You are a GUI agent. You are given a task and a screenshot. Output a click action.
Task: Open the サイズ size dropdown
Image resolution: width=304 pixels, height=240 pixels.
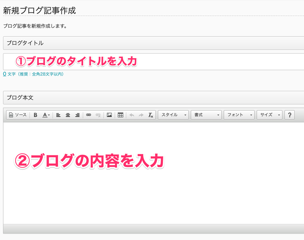(x=269, y=115)
